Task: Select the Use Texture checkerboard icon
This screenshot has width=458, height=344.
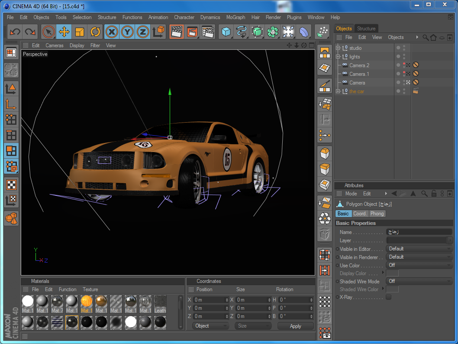Action: pos(11,185)
